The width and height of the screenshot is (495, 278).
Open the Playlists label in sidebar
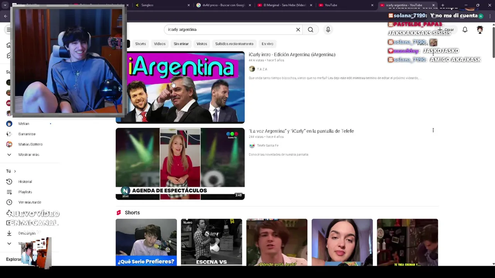[x=25, y=192]
